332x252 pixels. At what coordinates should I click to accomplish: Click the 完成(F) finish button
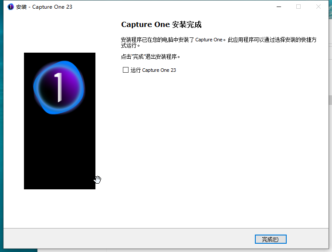271,239
